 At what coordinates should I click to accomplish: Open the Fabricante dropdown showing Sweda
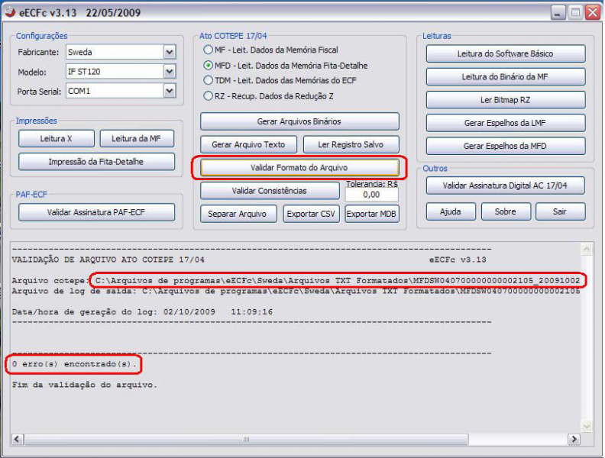point(169,53)
